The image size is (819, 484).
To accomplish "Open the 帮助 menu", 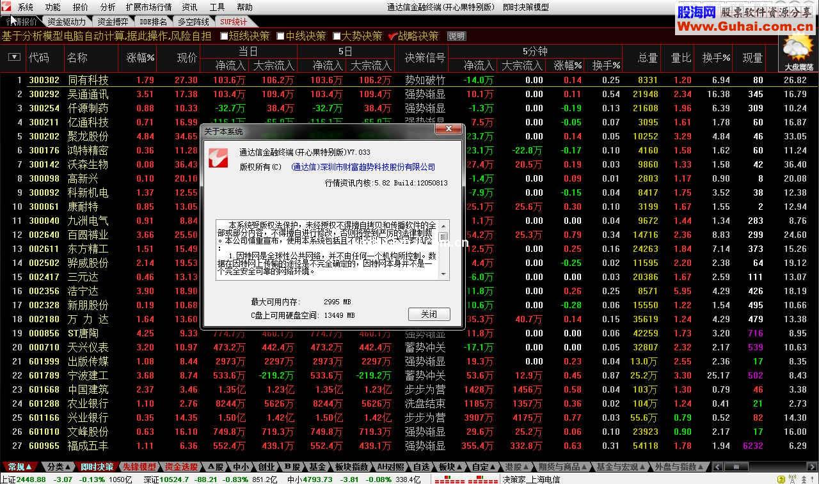I will (x=244, y=7).
